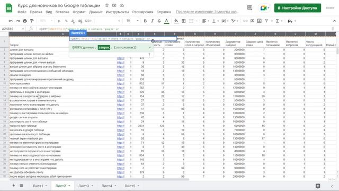
Task: Insert a chart
Action: 260,21
